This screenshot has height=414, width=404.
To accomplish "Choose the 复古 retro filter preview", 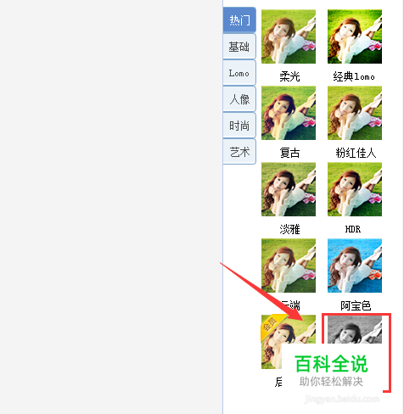I will point(289,113).
